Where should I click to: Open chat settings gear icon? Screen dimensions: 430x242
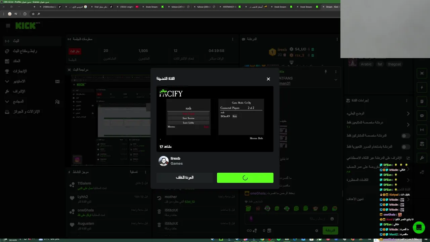click(316, 231)
